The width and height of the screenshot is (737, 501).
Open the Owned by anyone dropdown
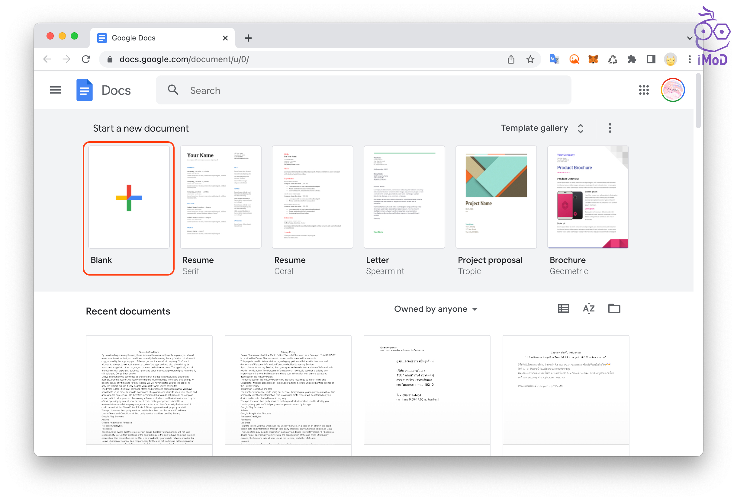[x=436, y=309]
